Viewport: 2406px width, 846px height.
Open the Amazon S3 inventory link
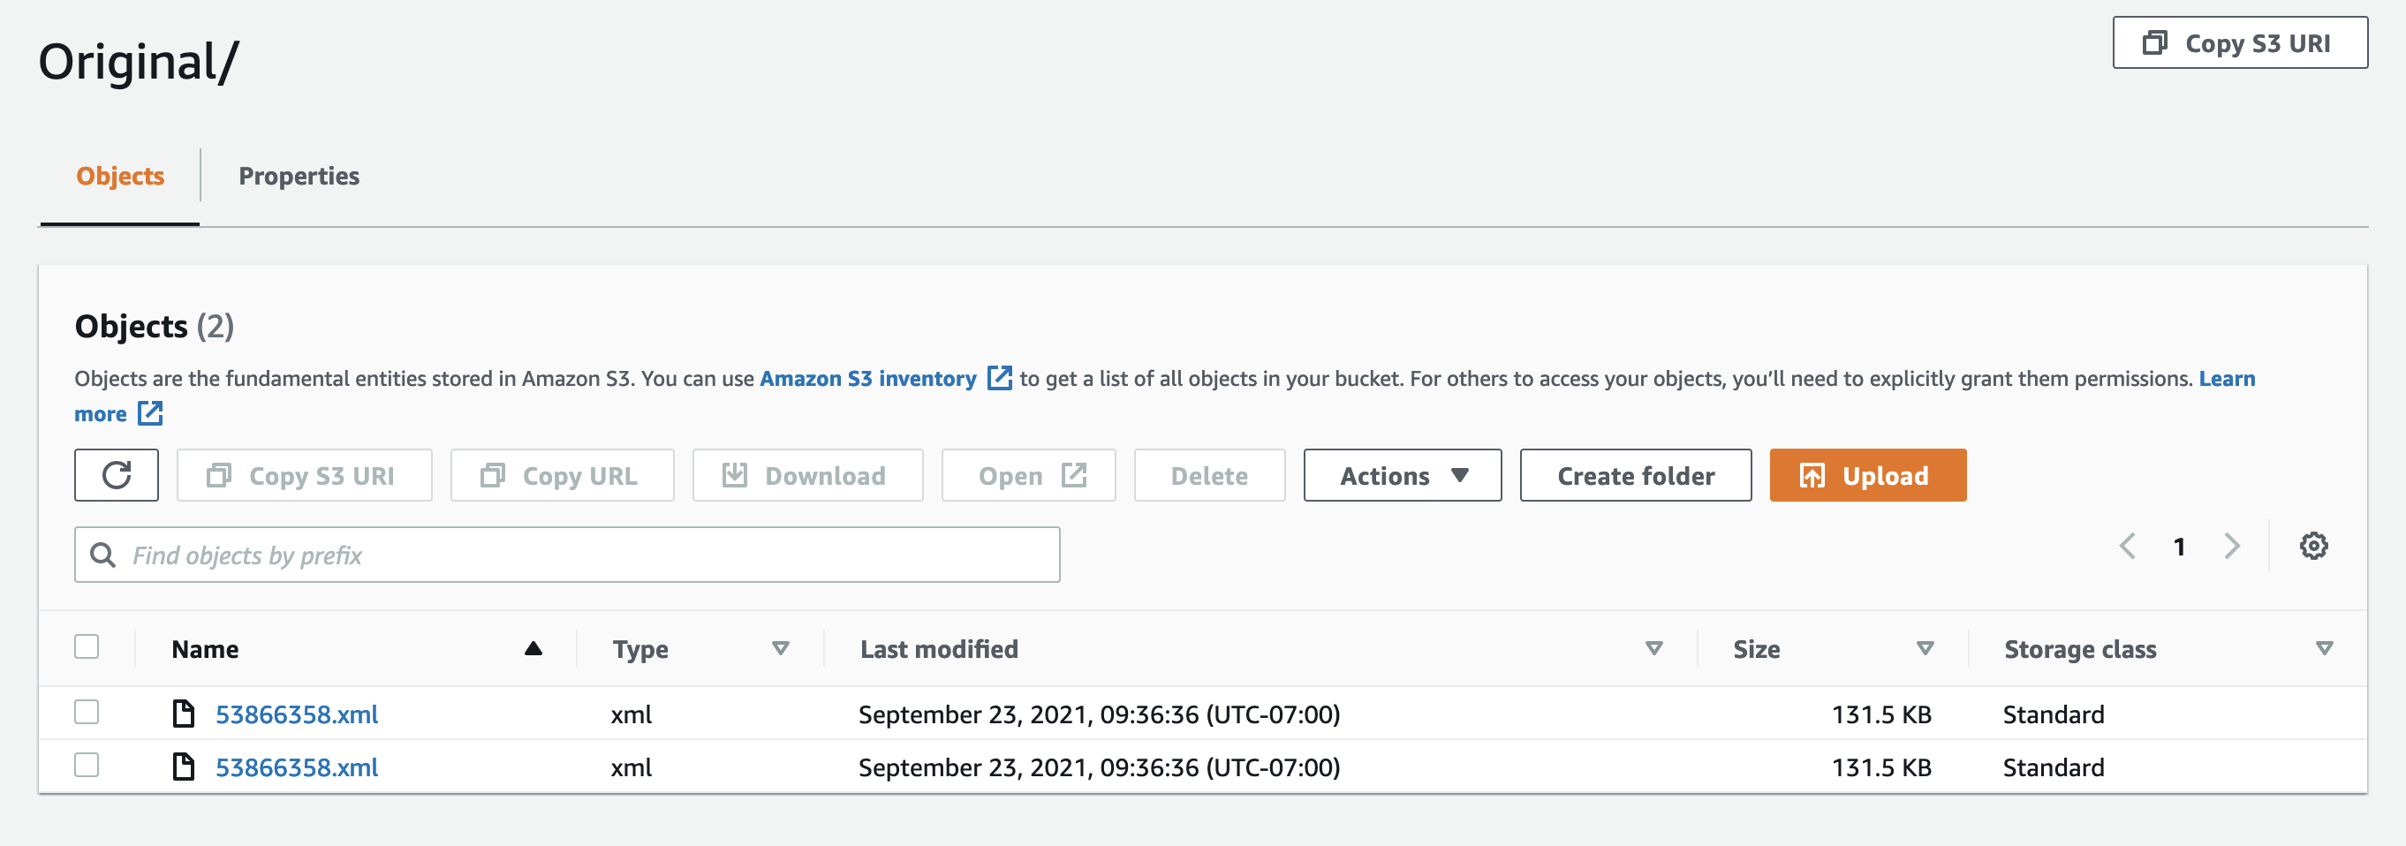point(867,378)
